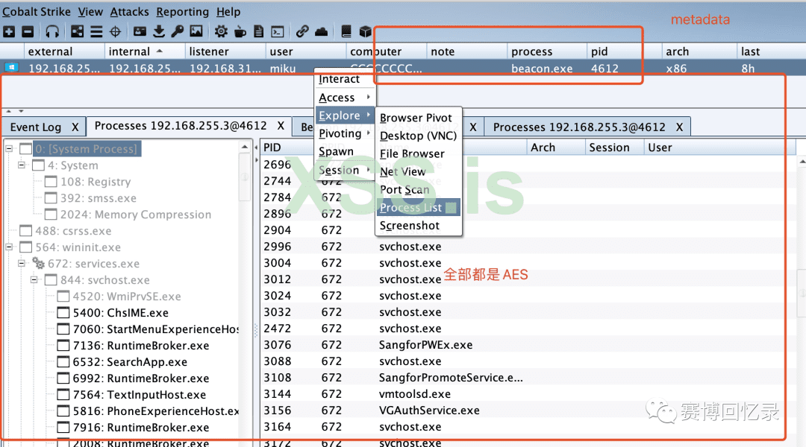Close the first Processes 192.168.255.3@4612 tab
This screenshot has height=447, width=806.
coord(281,126)
